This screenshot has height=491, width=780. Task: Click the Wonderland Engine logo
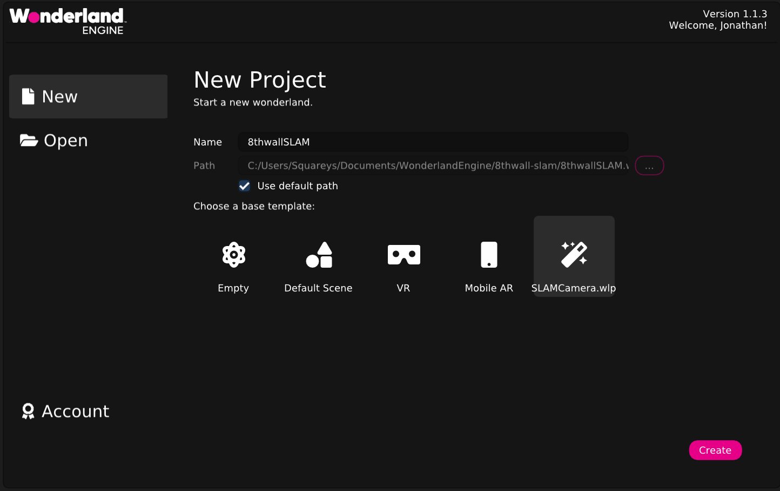pos(66,21)
